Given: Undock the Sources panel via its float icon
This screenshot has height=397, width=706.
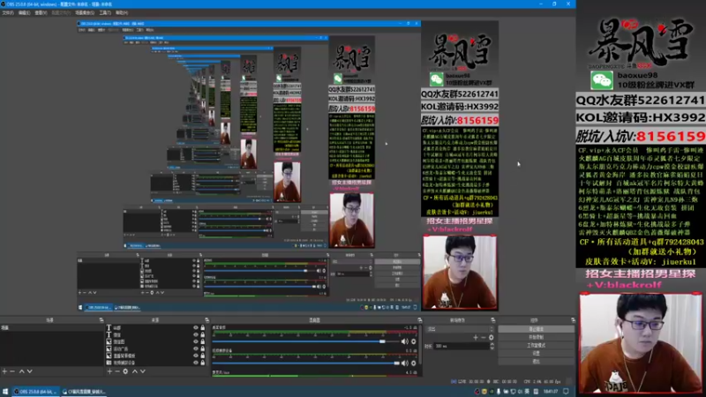Looking at the screenshot, I should 207,320.
